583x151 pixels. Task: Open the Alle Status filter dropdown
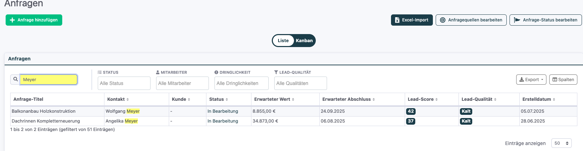[124, 83]
